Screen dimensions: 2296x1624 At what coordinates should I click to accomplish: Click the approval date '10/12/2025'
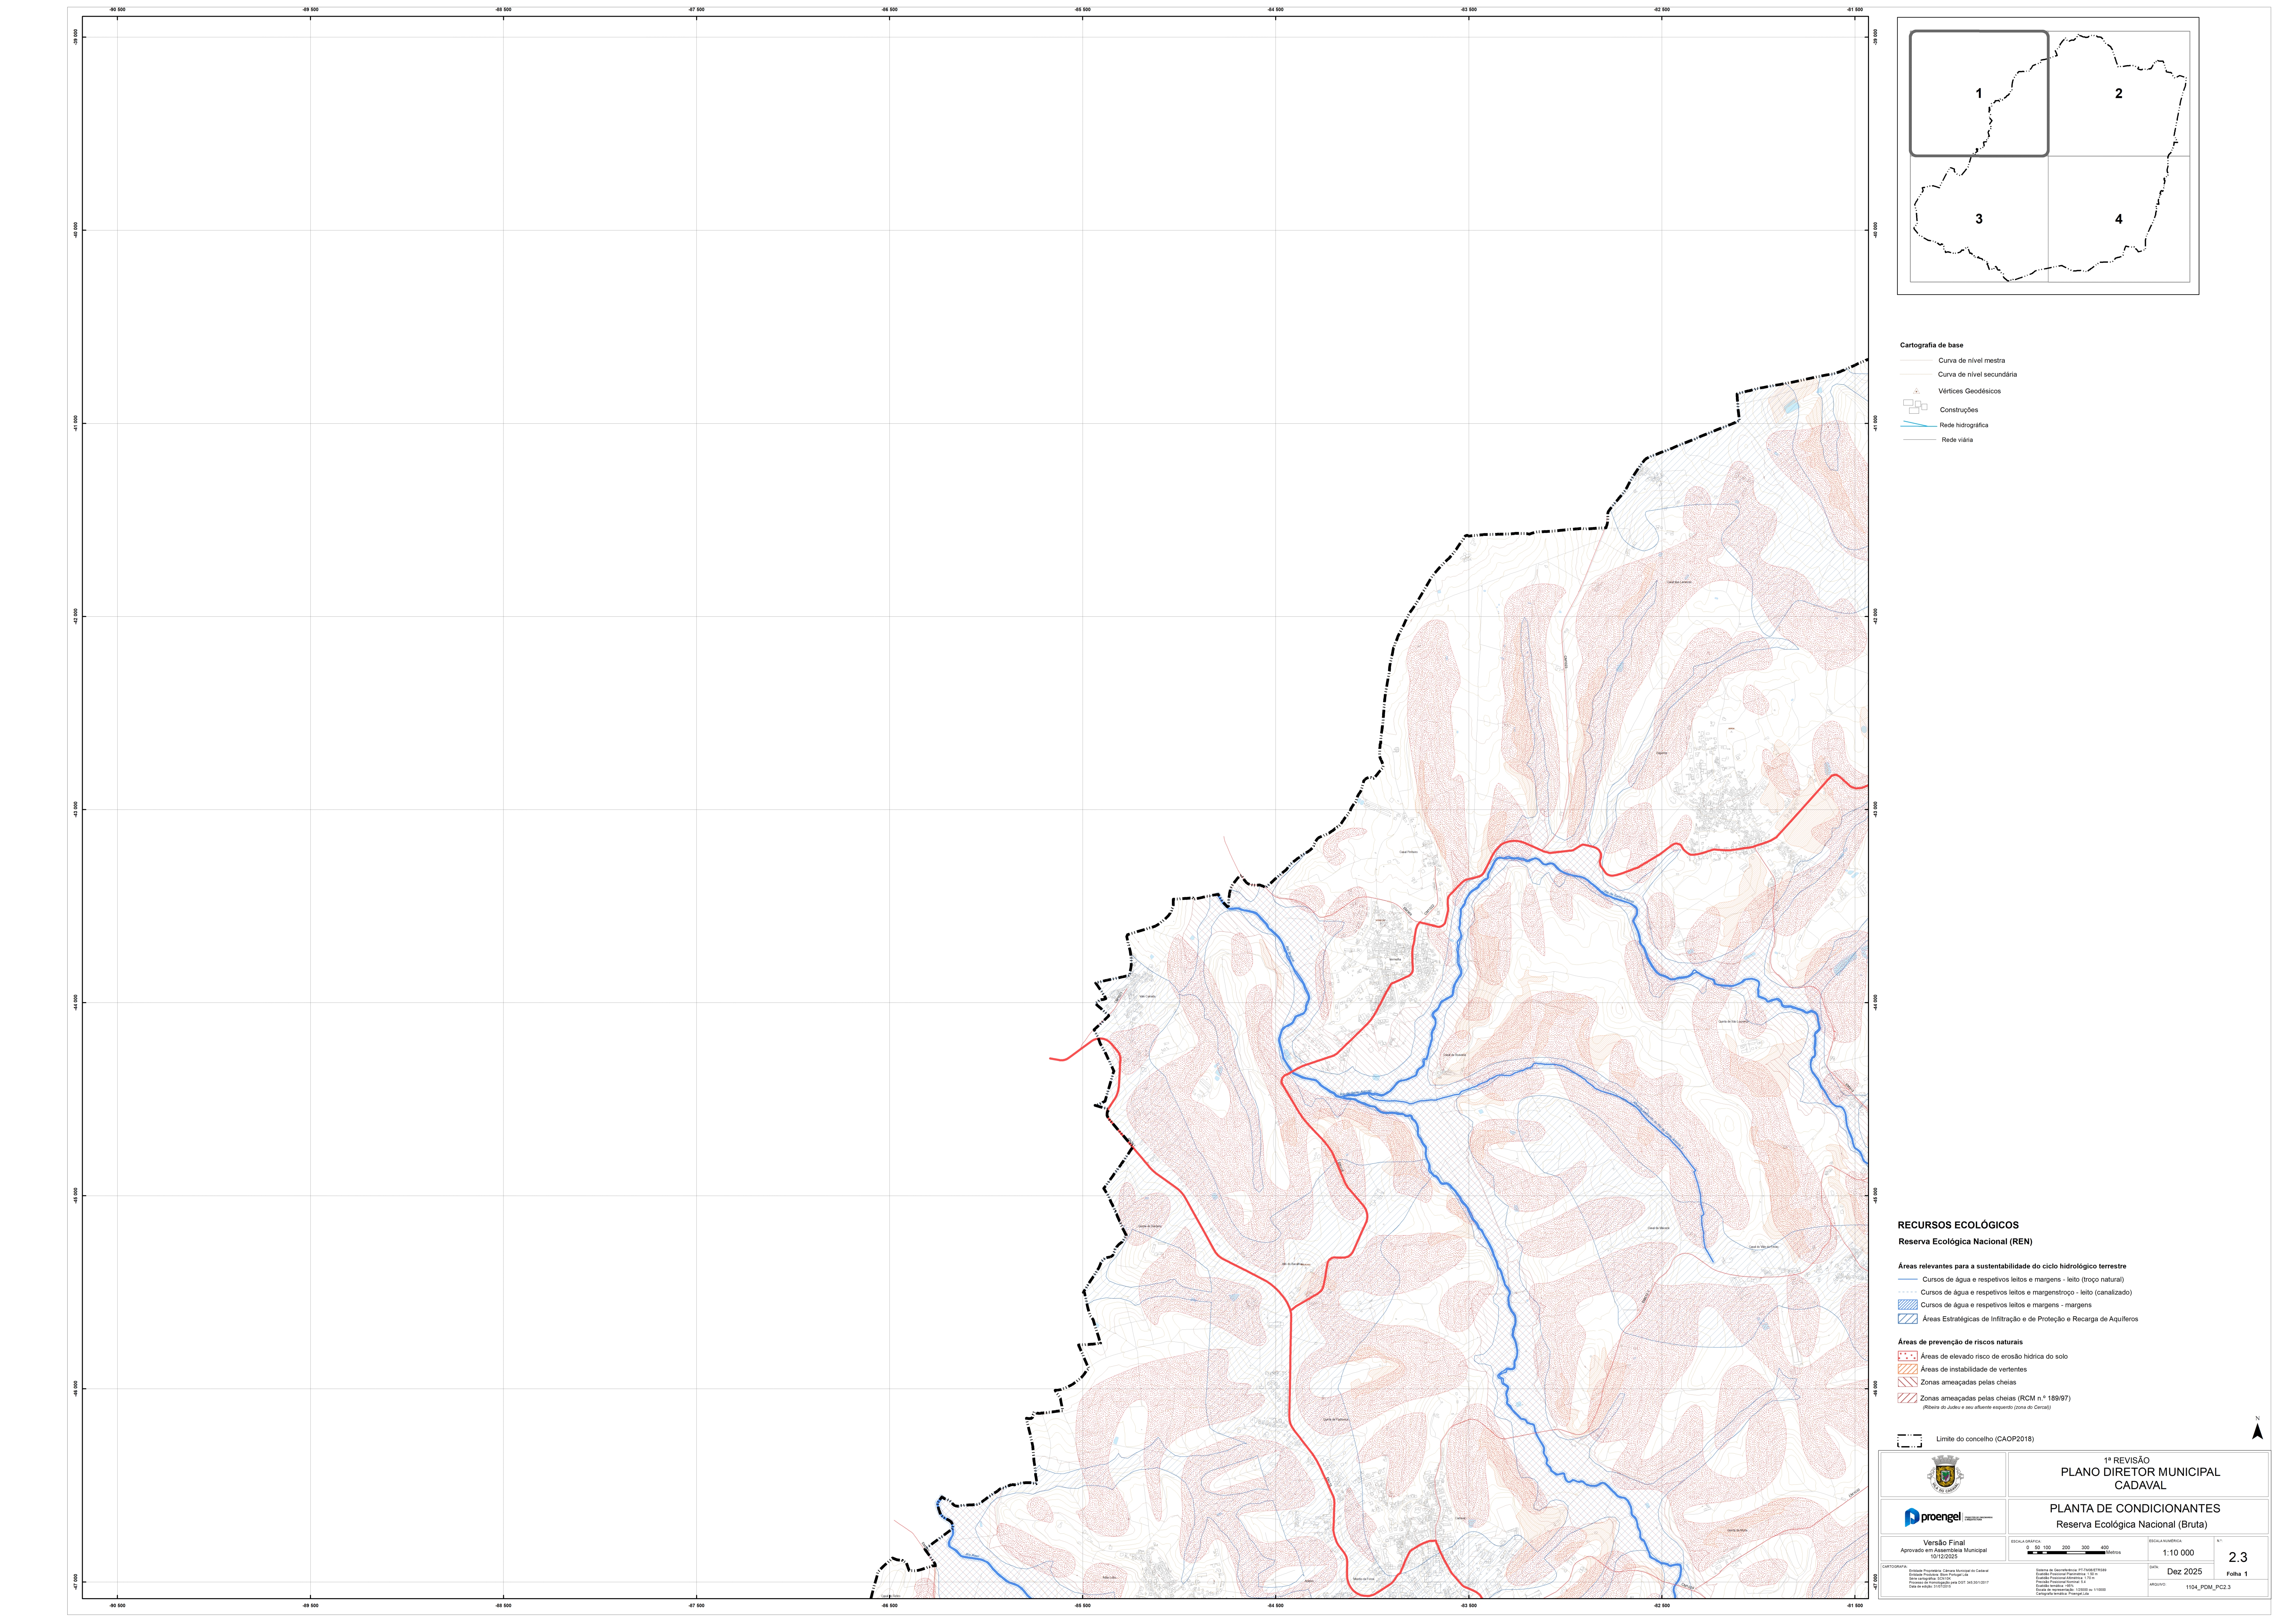tap(1944, 1557)
